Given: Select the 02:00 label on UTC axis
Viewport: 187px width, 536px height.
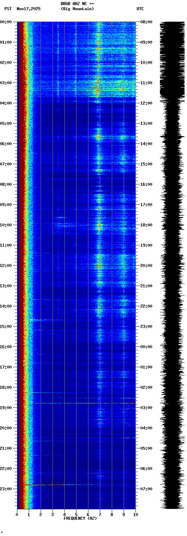Looking at the screenshot, I should [x=146, y=387].
